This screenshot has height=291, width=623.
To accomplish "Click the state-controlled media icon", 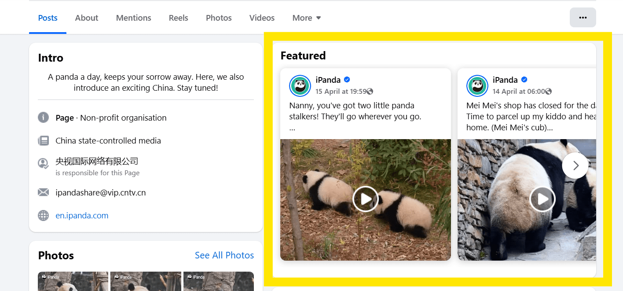I will click(43, 140).
